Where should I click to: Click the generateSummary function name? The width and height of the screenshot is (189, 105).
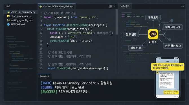[78, 25]
